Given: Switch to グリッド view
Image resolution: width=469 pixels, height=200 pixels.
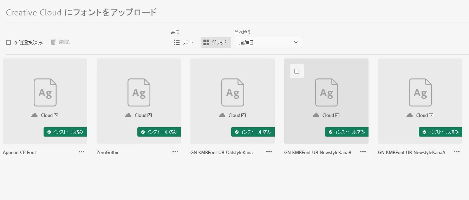Looking at the screenshot, I should click(x=216, y=42).
